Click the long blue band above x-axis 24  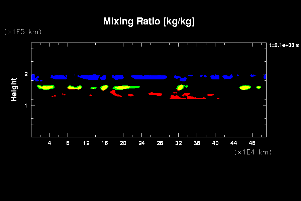(x=149, y=77)
